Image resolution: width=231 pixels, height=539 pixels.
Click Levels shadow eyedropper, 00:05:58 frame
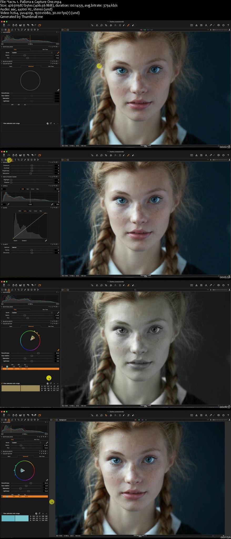coord(8,204)
